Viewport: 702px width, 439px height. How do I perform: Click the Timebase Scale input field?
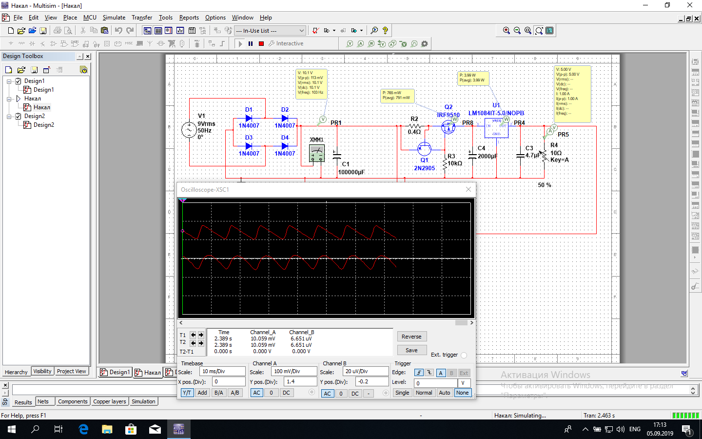tap(222, 371)
